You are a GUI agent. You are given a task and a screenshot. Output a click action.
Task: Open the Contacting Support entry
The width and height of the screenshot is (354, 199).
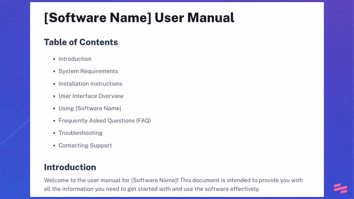pos(85,145)
